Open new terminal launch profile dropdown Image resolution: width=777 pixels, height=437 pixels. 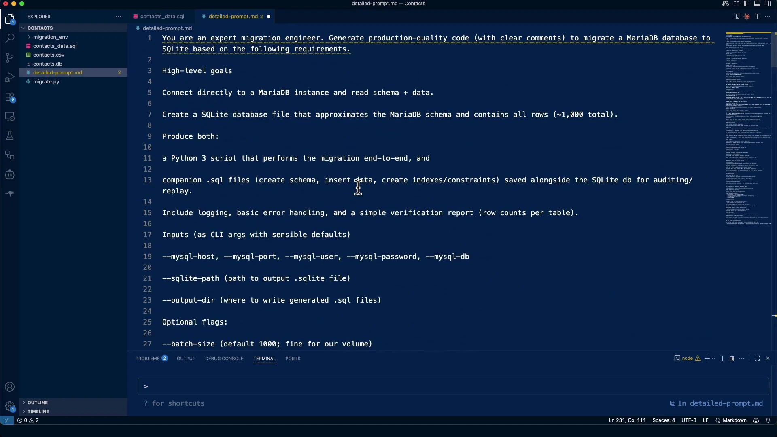713,359
